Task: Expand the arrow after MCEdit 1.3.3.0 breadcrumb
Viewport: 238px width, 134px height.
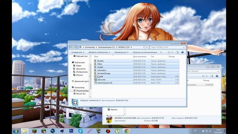Action: click(131, 47)
